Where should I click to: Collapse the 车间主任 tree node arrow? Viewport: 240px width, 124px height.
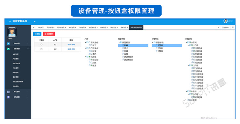click(x=85, y=43)
